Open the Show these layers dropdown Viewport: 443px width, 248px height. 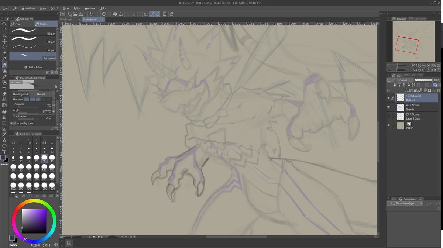pos(405,203)
